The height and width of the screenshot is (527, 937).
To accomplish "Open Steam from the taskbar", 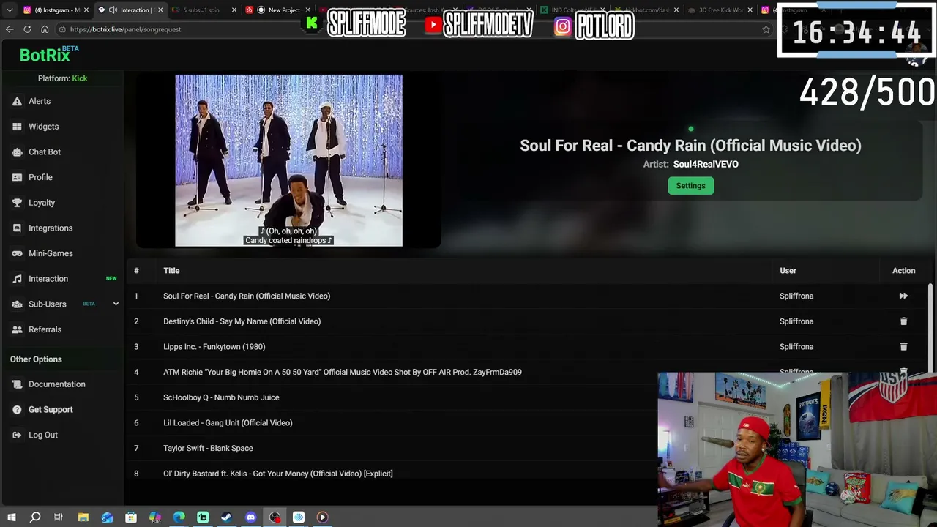I will tap(226, 517).
